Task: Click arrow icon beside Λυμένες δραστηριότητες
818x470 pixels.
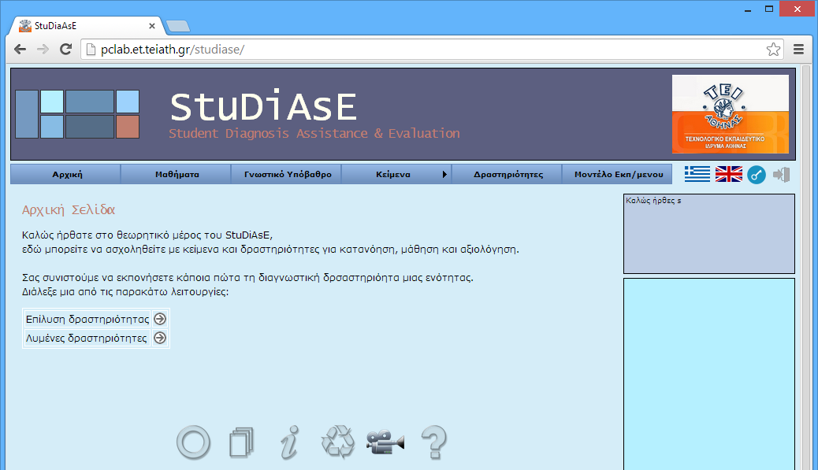Action: pyautogui.click(x=160, y=339)
